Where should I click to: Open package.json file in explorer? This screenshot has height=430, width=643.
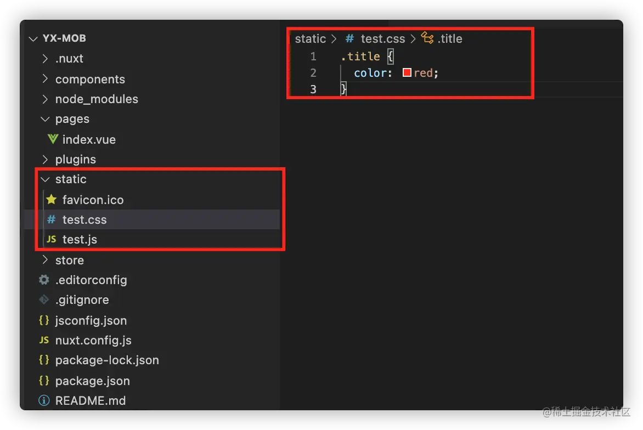click(x=92, y=381)
